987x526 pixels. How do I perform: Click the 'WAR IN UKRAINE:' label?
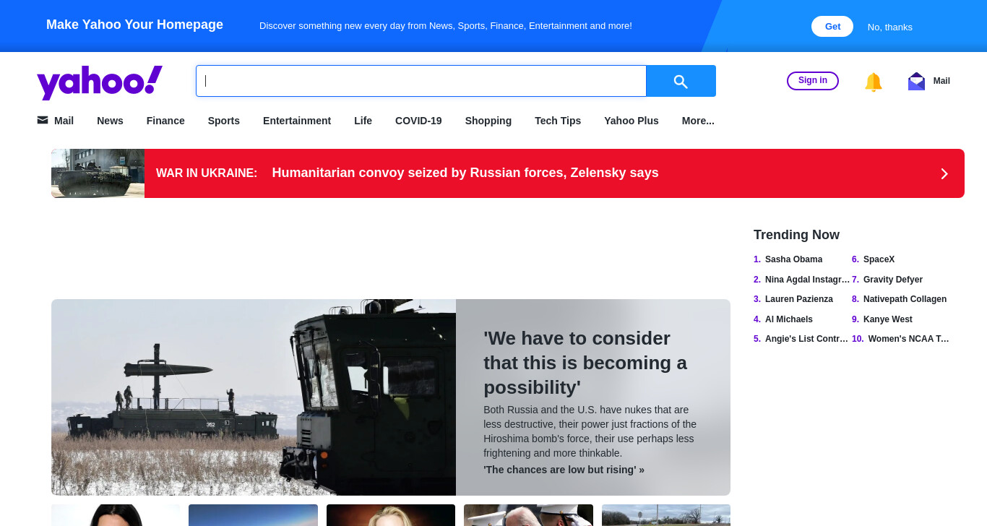point(207,173)
